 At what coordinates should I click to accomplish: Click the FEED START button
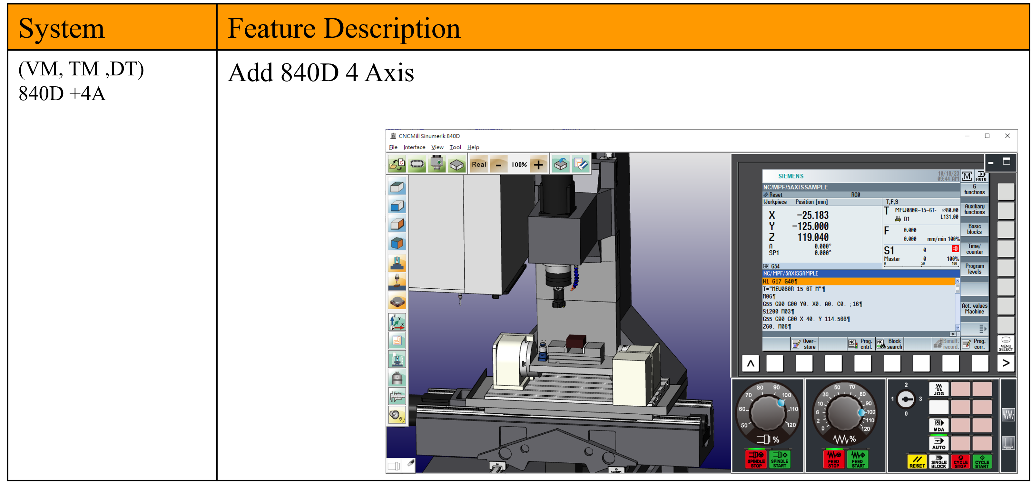pyautogui.click(x=858, y=459)
